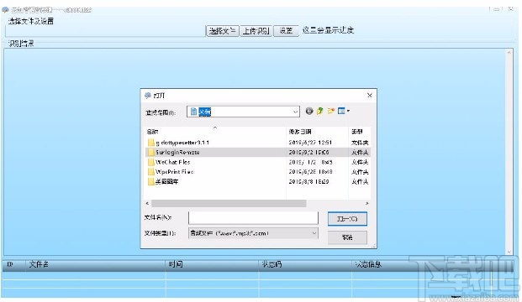Screen dimensions: 522x302
Task: Select the g.dottypesetter3.1.1 folder name
Action: (182, 143)
